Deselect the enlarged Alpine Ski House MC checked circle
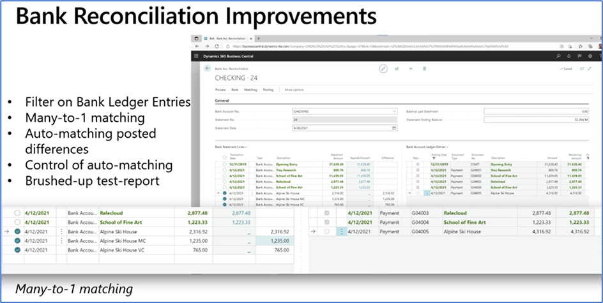The image size is (603, 303). (x=17, y=240)
